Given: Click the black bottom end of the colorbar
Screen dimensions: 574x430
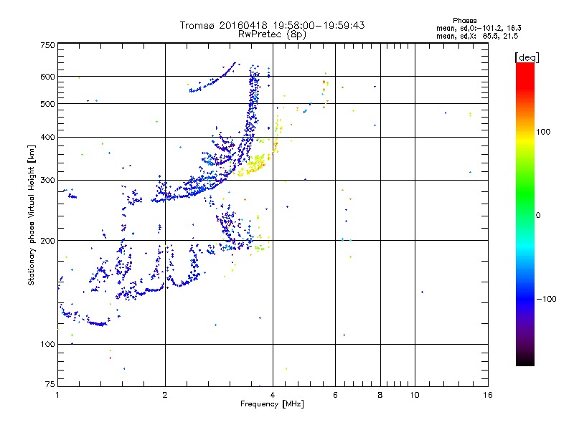Looking at the screenshot, I should tap(525, 360).
